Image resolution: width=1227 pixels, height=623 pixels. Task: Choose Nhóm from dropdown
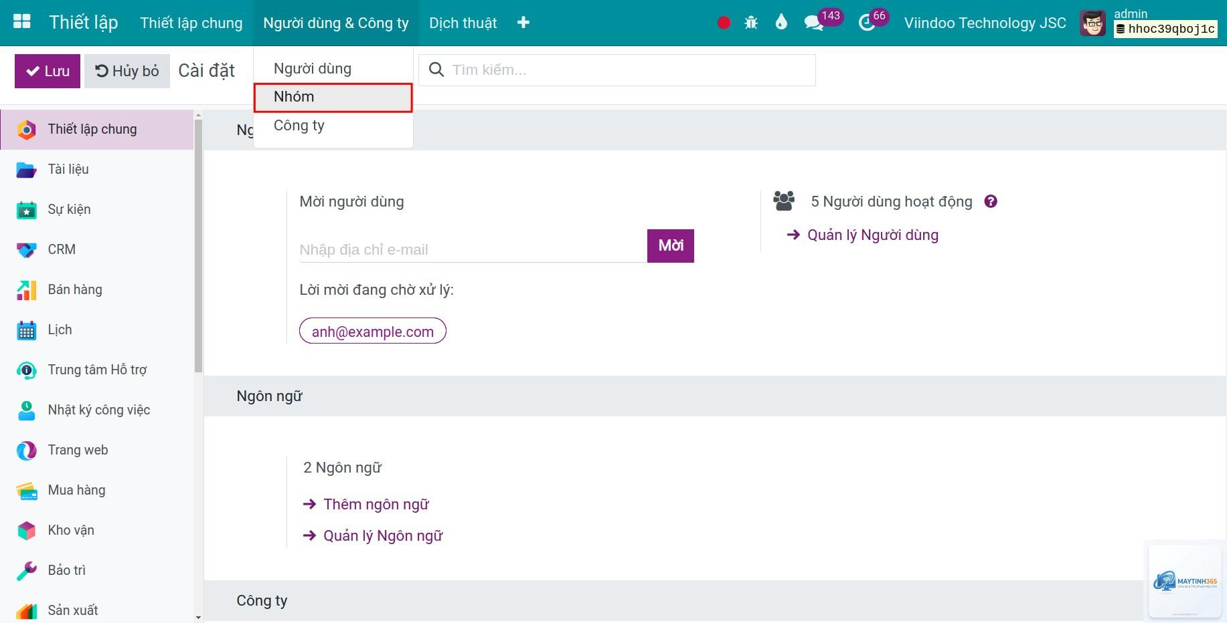tap(333, 97)
